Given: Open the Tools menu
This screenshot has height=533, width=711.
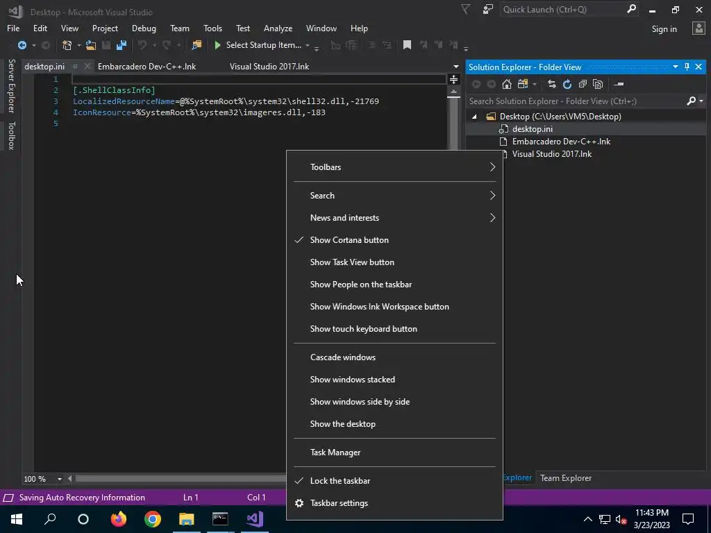Looking at the screenshot, I should (212, 28).
